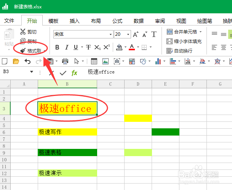Switch to the Layout (布局) tab

coord(96,21)
